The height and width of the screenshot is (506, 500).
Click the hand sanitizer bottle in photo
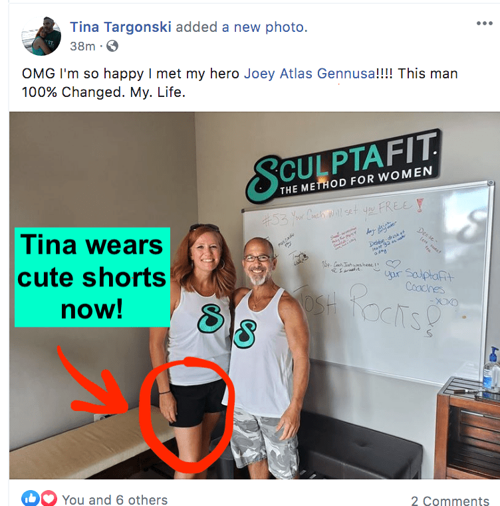491,369
